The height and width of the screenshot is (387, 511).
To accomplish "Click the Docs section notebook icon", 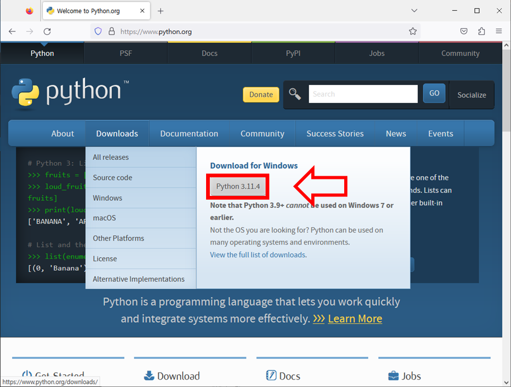I will (271, 375).
